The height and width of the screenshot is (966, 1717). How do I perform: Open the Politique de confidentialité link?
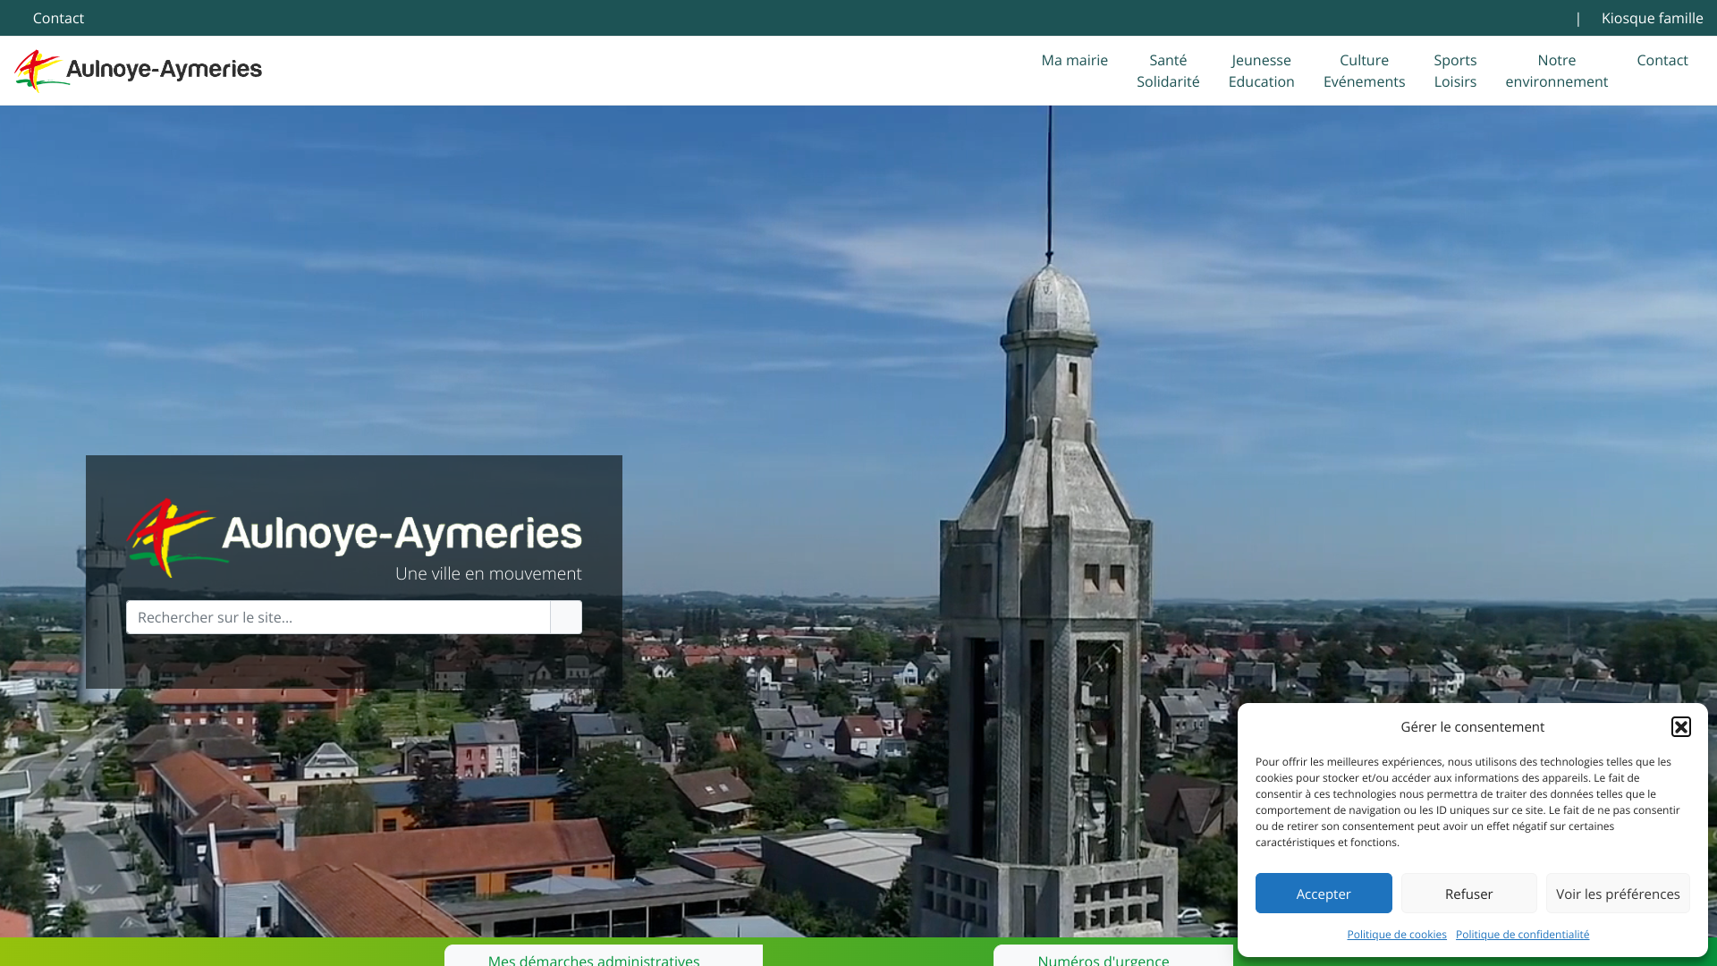tap(1522, 934)
